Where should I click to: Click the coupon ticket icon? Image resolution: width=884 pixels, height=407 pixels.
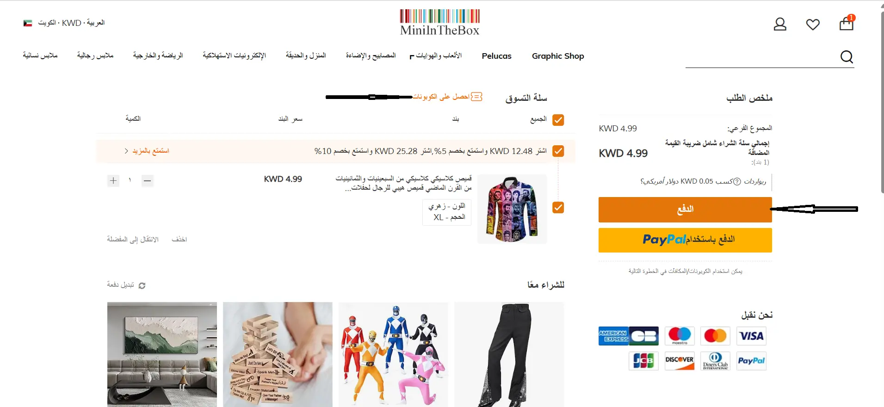point(476,97)
